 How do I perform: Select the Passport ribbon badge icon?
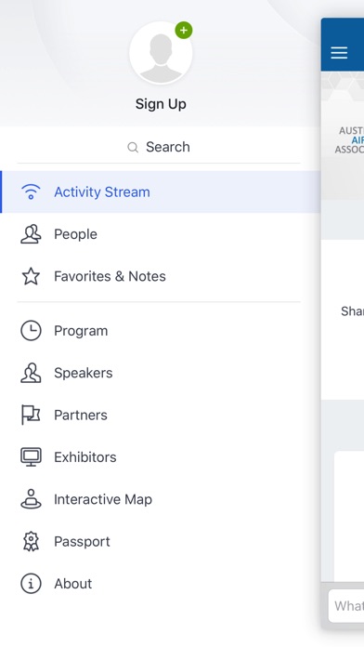pos(31,541)
